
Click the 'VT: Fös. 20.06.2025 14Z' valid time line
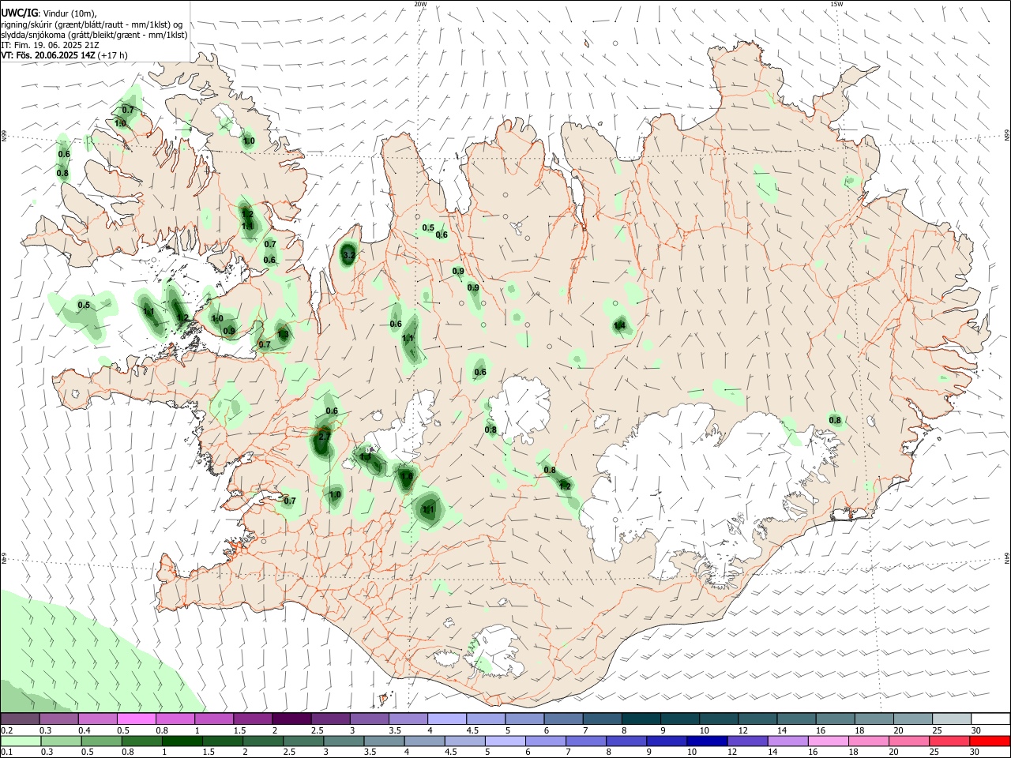(48, 55)
